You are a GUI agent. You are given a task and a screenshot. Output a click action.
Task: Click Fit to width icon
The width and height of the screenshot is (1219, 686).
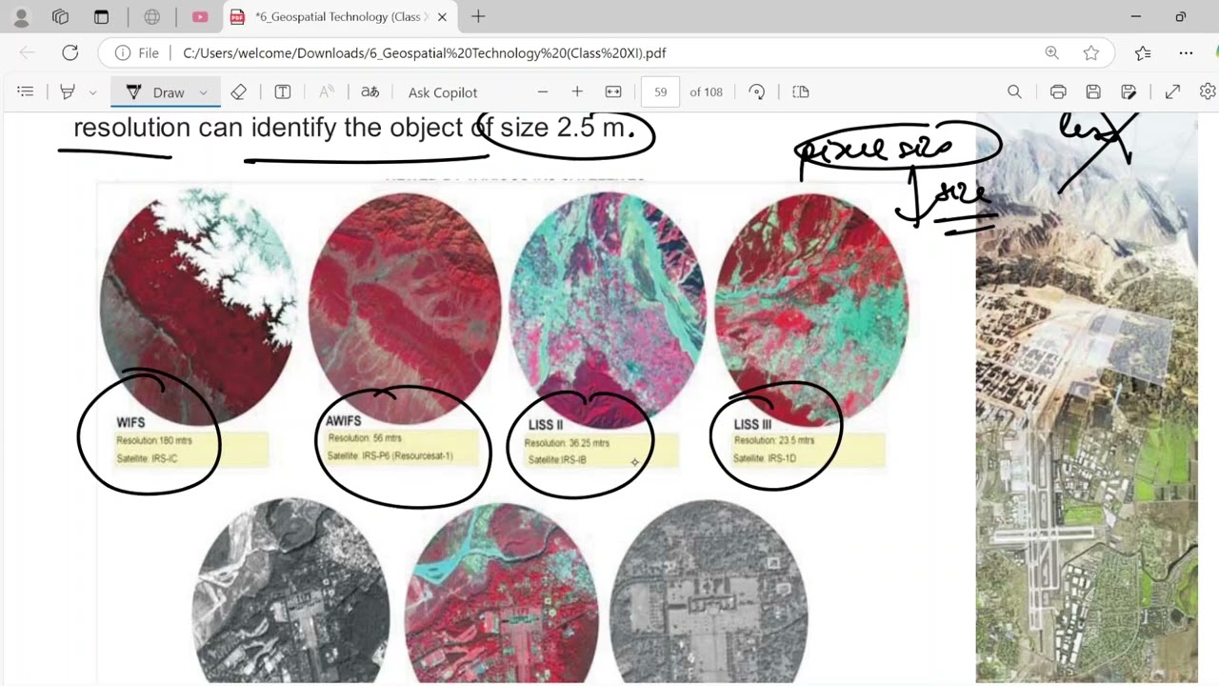click(613, 91)
